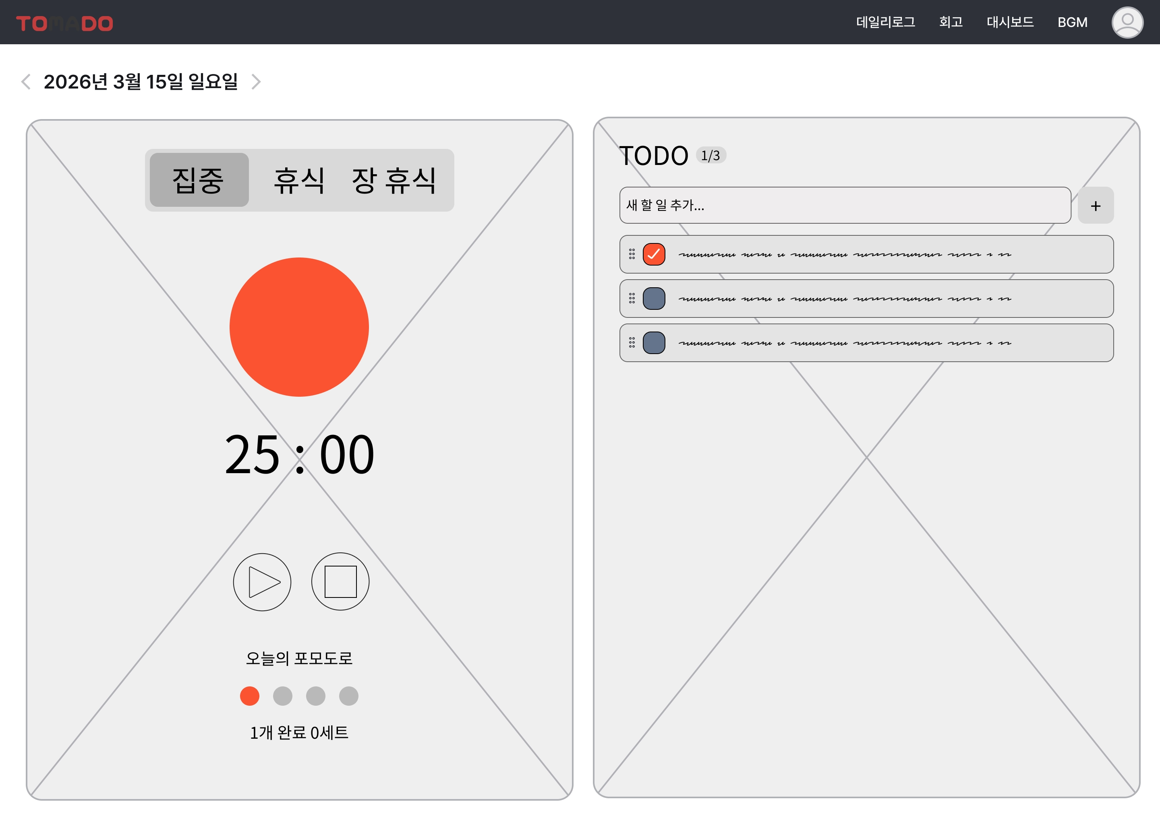Uncheck the completed first todo checkbox
The height and width of the screenshot is (824, 1160).
pos(654,254)
